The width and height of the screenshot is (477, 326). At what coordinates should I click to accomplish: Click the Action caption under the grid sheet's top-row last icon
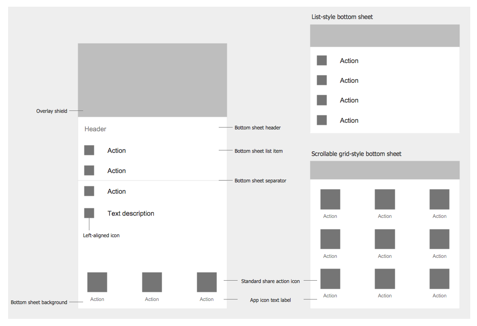point(440,216)
